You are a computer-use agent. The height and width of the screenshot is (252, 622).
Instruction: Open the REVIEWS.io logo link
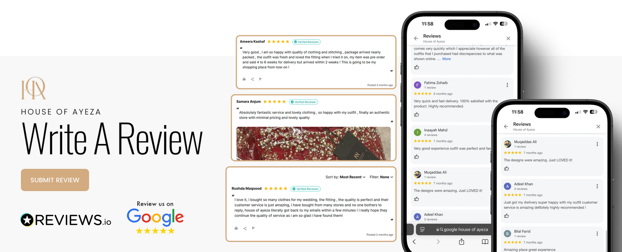[x=66, y=220]
